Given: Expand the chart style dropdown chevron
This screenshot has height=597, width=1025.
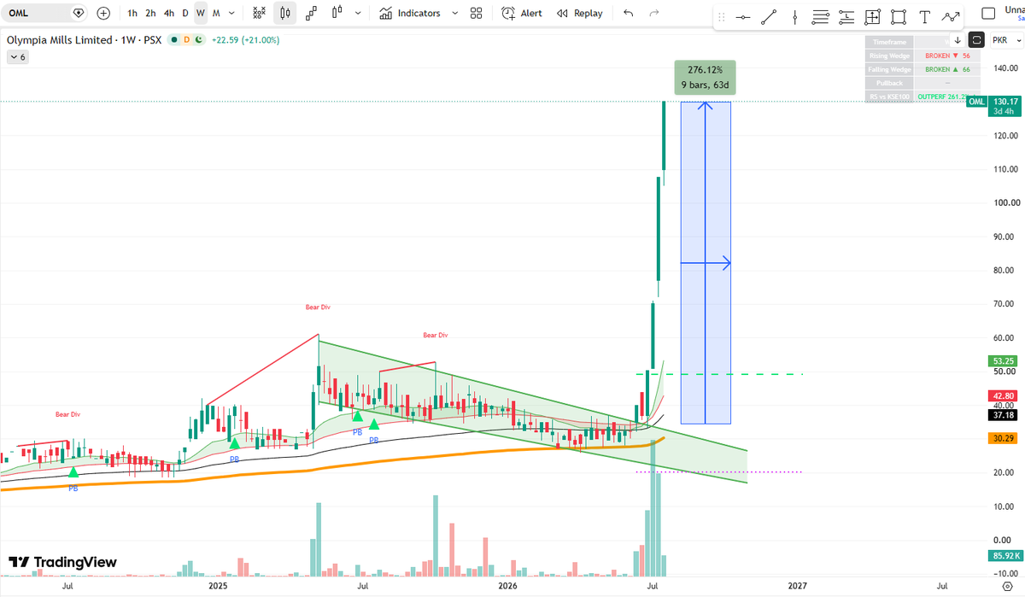Looking at the screenshot, I should click(357, 13).
